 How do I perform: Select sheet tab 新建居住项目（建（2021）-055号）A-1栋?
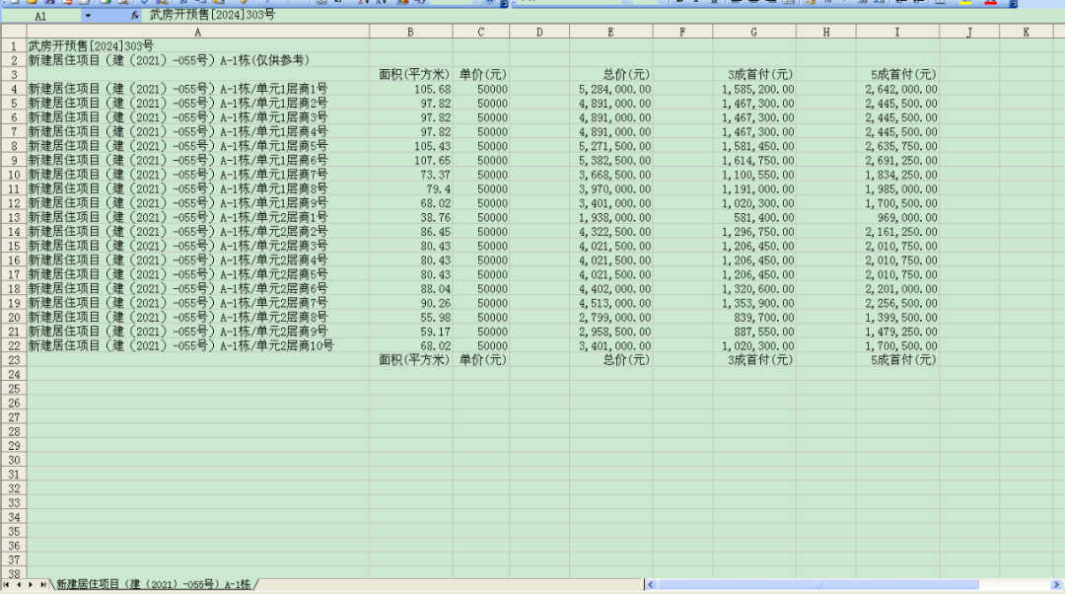(x=154, y=584)
